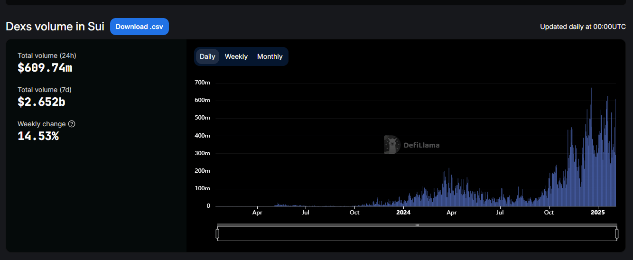Switch the chart to Weekly view
The image size is (633, 260).
[x=236, y=56]
